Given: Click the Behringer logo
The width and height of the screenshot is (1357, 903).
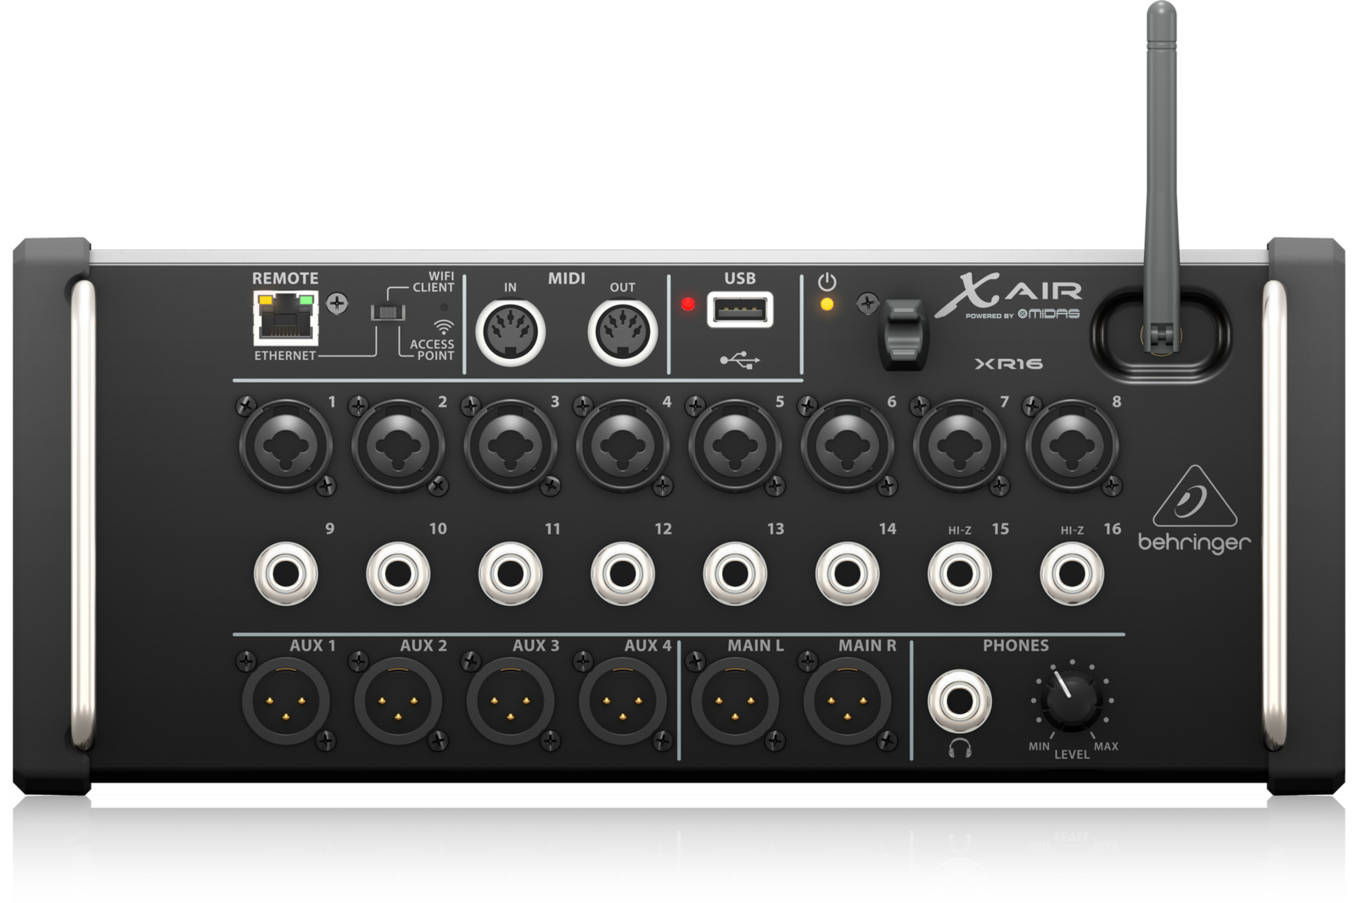Looking at the screenshot, I should pyautogui.click(x=1194, y=510).
